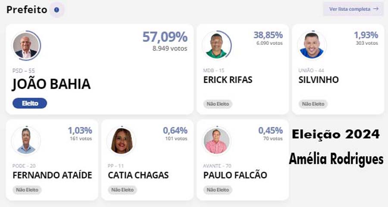Click the Prefeito section heading
388x207 pixels.
tap(26, 9)
